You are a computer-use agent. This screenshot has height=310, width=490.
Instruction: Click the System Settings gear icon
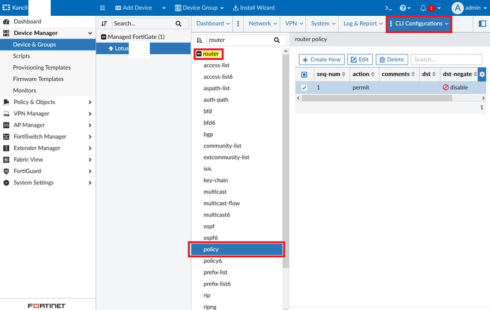coord(6,183)
